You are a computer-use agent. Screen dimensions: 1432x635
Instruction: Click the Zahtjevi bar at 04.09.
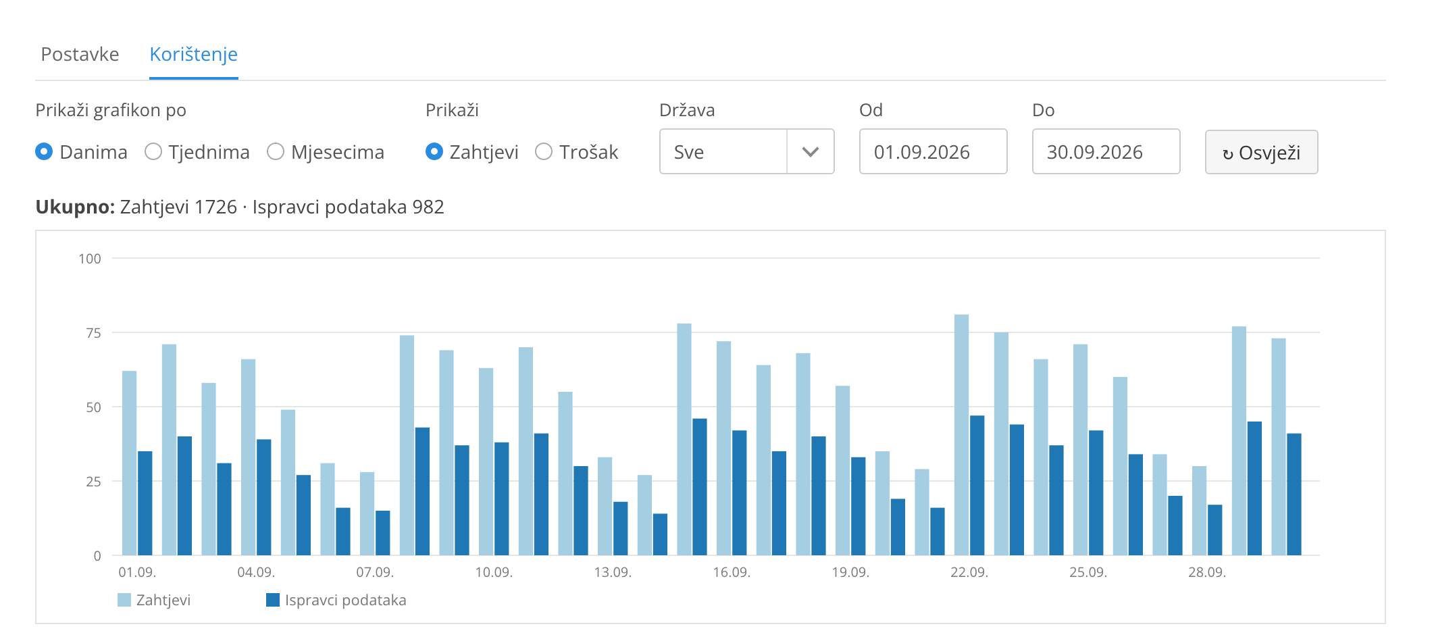(x=249, y=457)
